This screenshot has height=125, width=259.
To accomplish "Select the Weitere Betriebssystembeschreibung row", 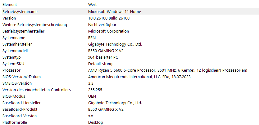I will point(34,25).
